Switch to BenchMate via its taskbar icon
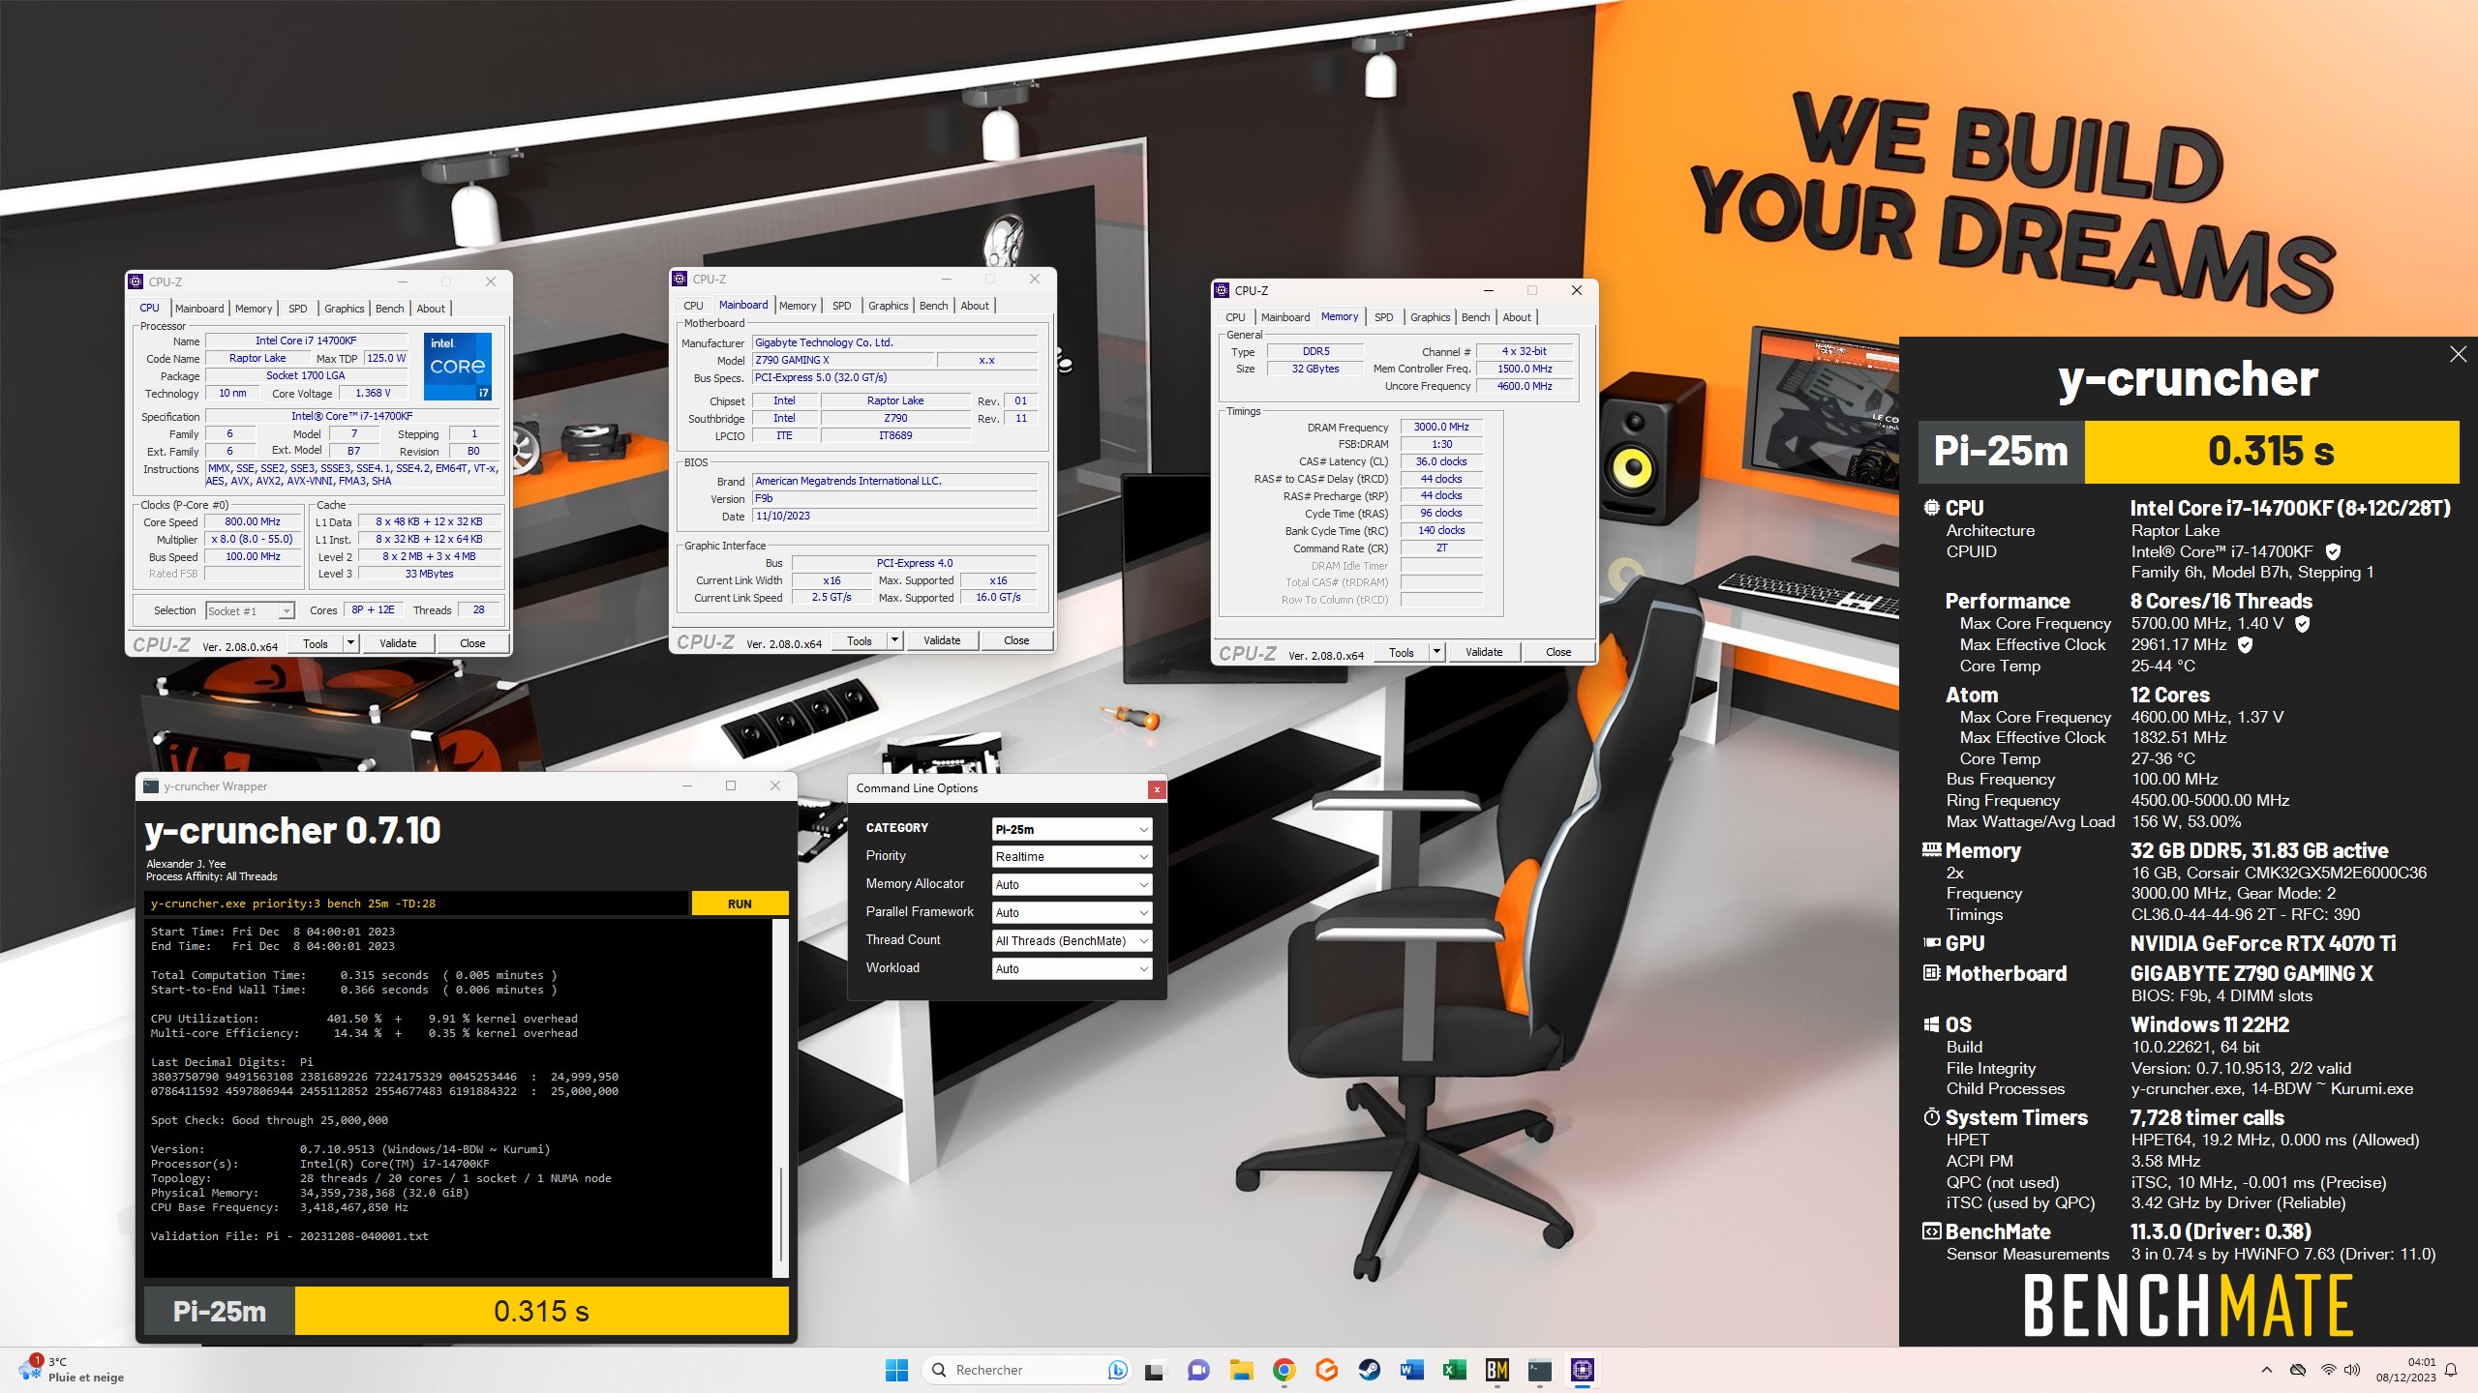 coord(1496,1370)
